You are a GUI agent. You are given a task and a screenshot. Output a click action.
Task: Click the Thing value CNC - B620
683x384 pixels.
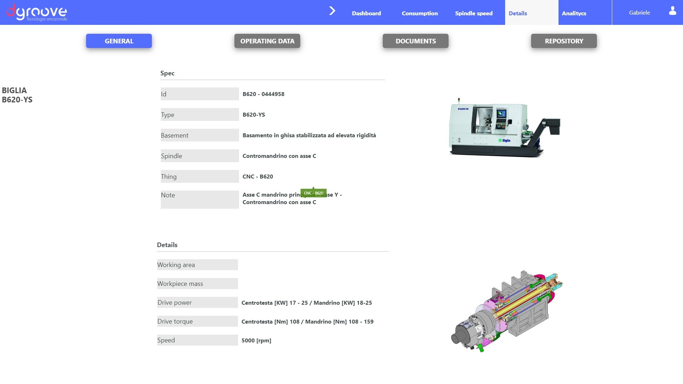point(258,176)
